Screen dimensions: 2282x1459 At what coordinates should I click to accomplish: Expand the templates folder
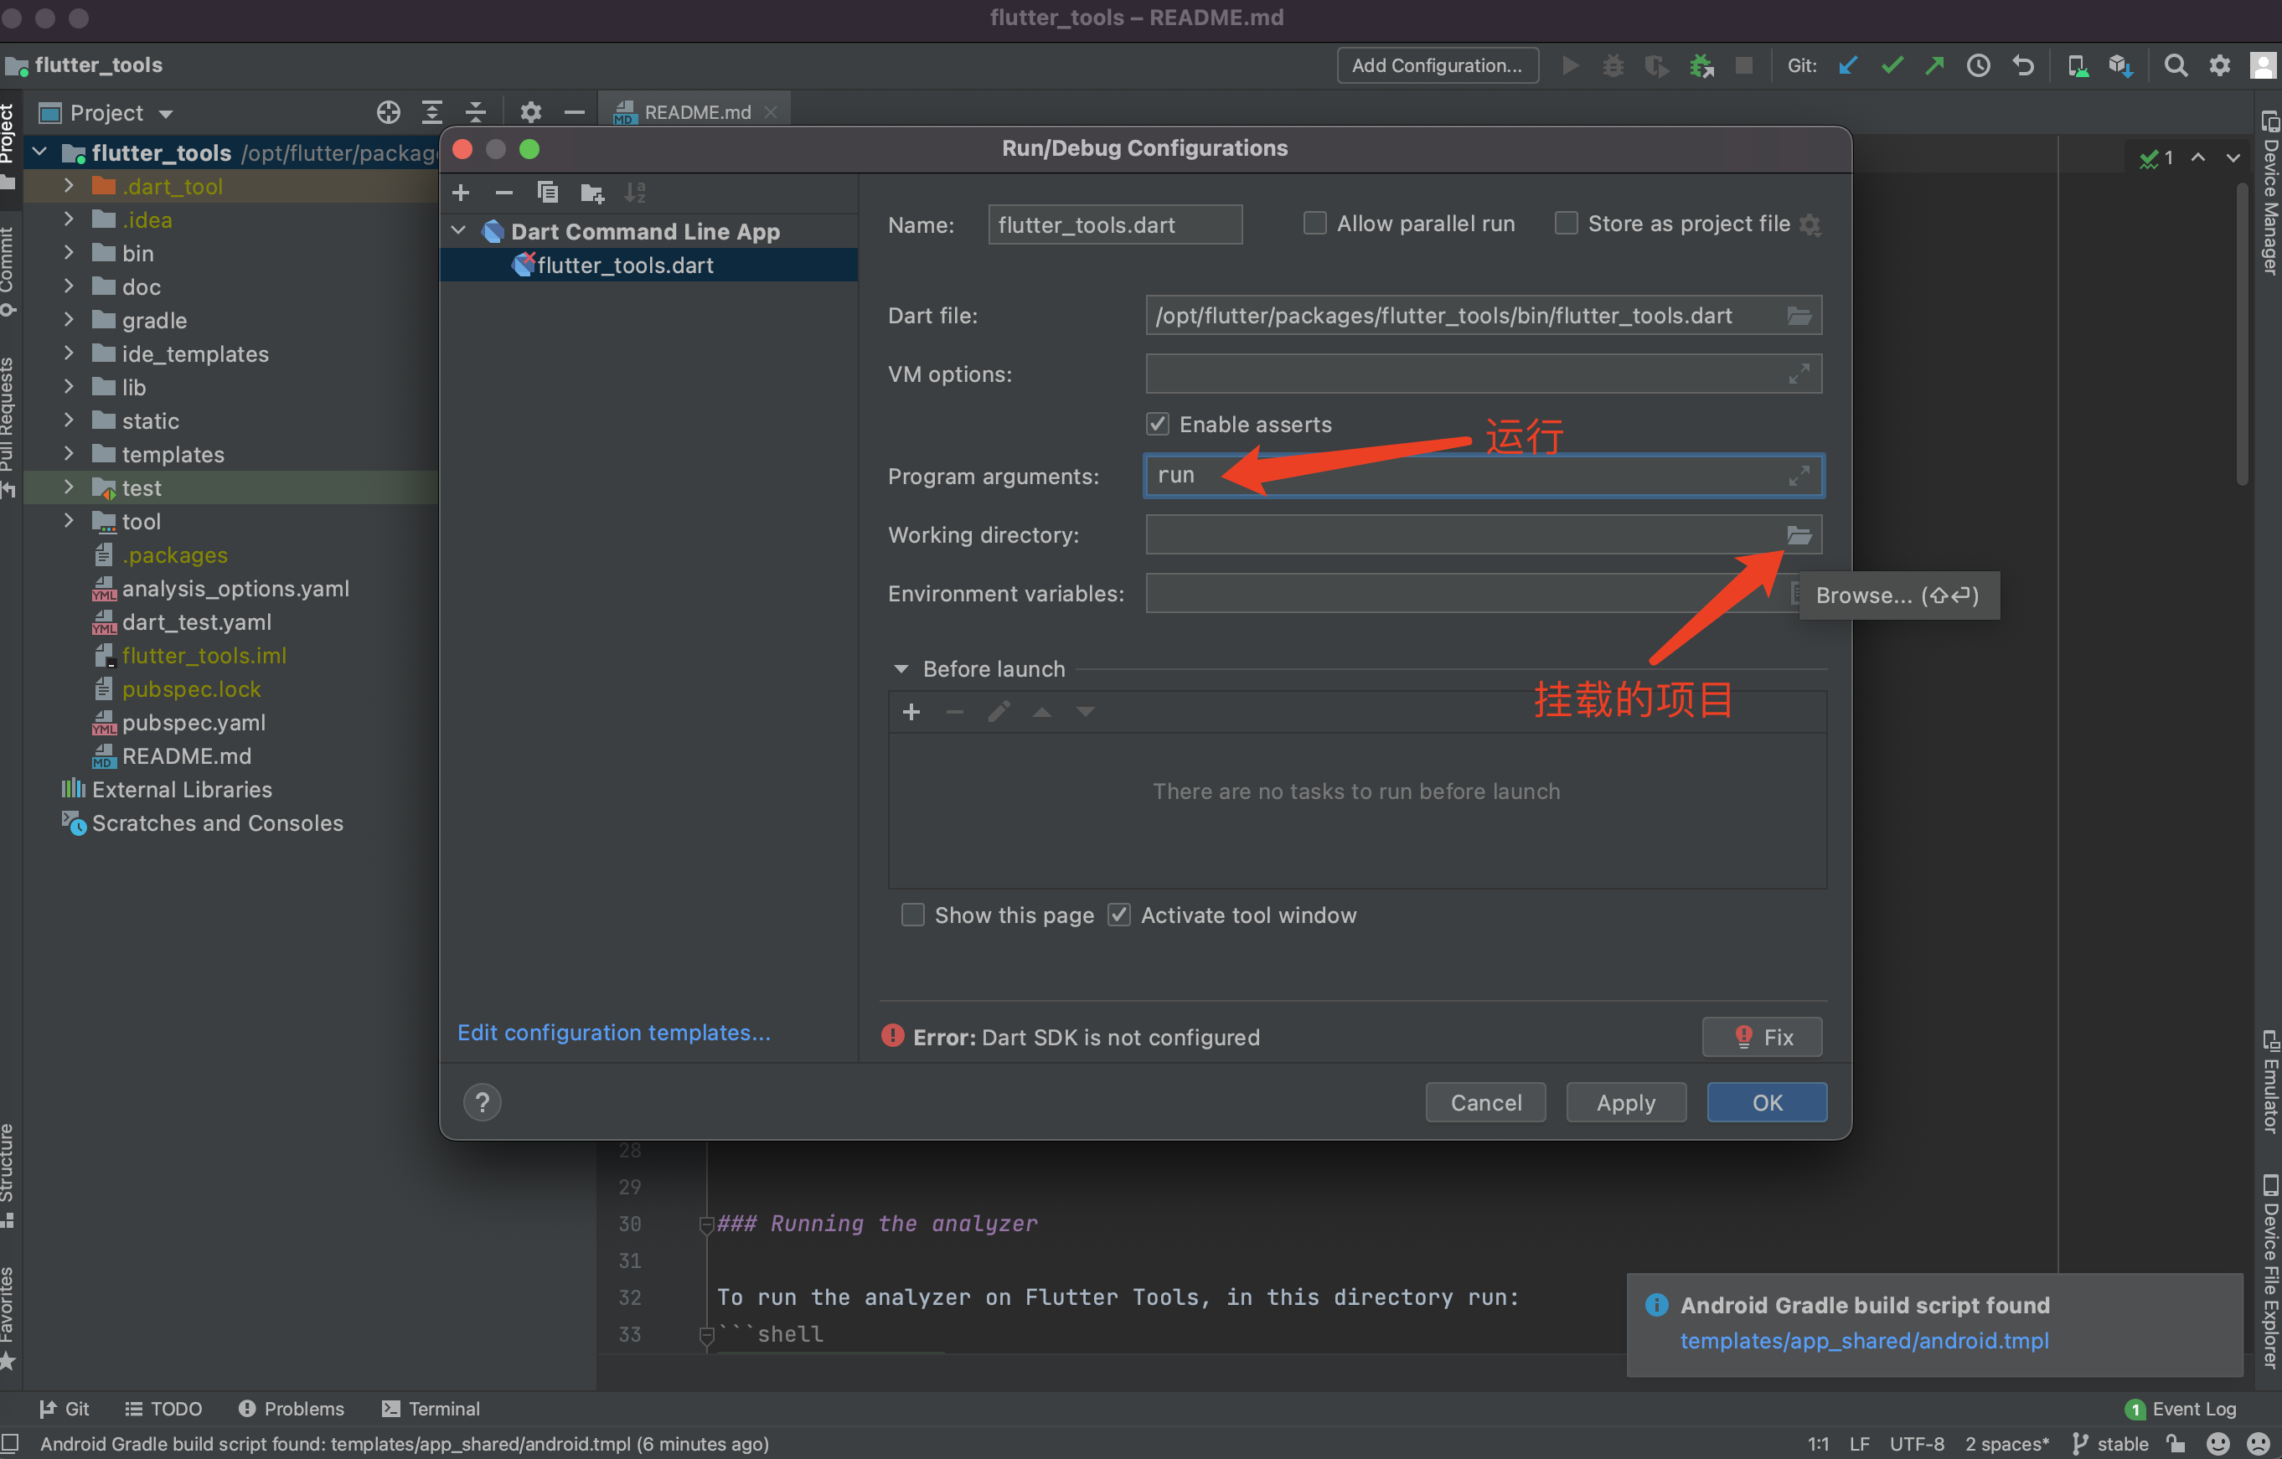[x=68, y=454]
